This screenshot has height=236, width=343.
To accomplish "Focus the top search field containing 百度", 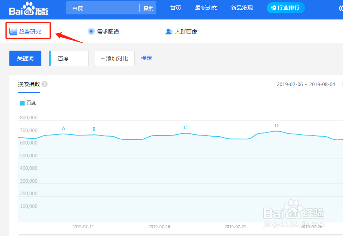I will 103,8.
